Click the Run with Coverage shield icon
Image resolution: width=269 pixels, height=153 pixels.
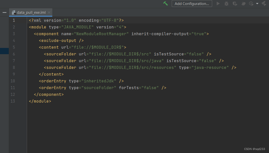[235, 3]
